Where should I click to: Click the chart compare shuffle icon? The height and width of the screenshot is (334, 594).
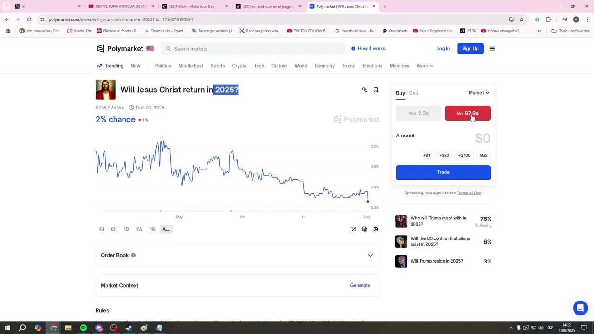[354, 229]
